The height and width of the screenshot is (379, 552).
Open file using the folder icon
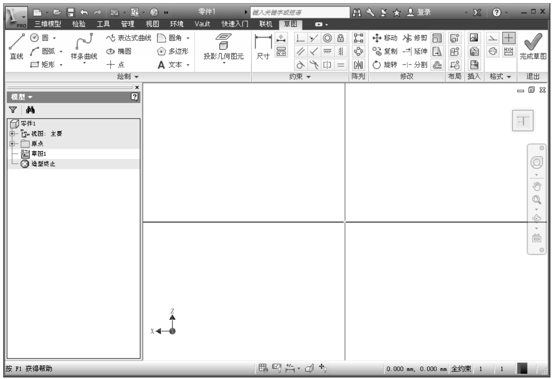tap(57, 13)
